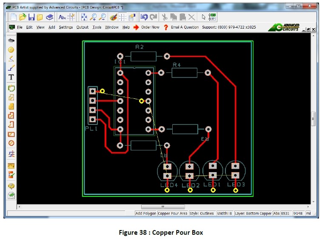
Task: Open the Tools menu
Action: click(x=97, y=27)
